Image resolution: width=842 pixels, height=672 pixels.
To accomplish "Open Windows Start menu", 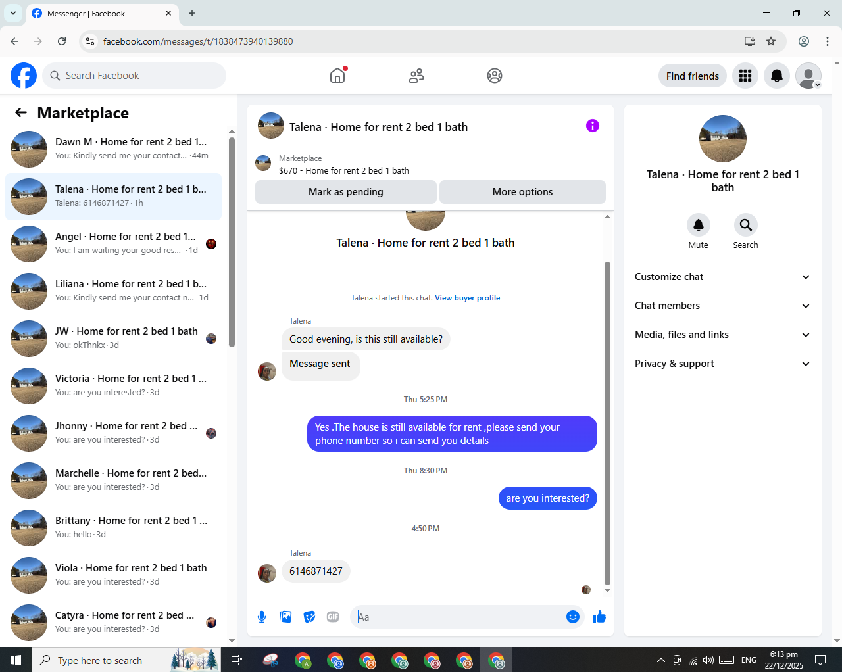I will tap(16, 660).
